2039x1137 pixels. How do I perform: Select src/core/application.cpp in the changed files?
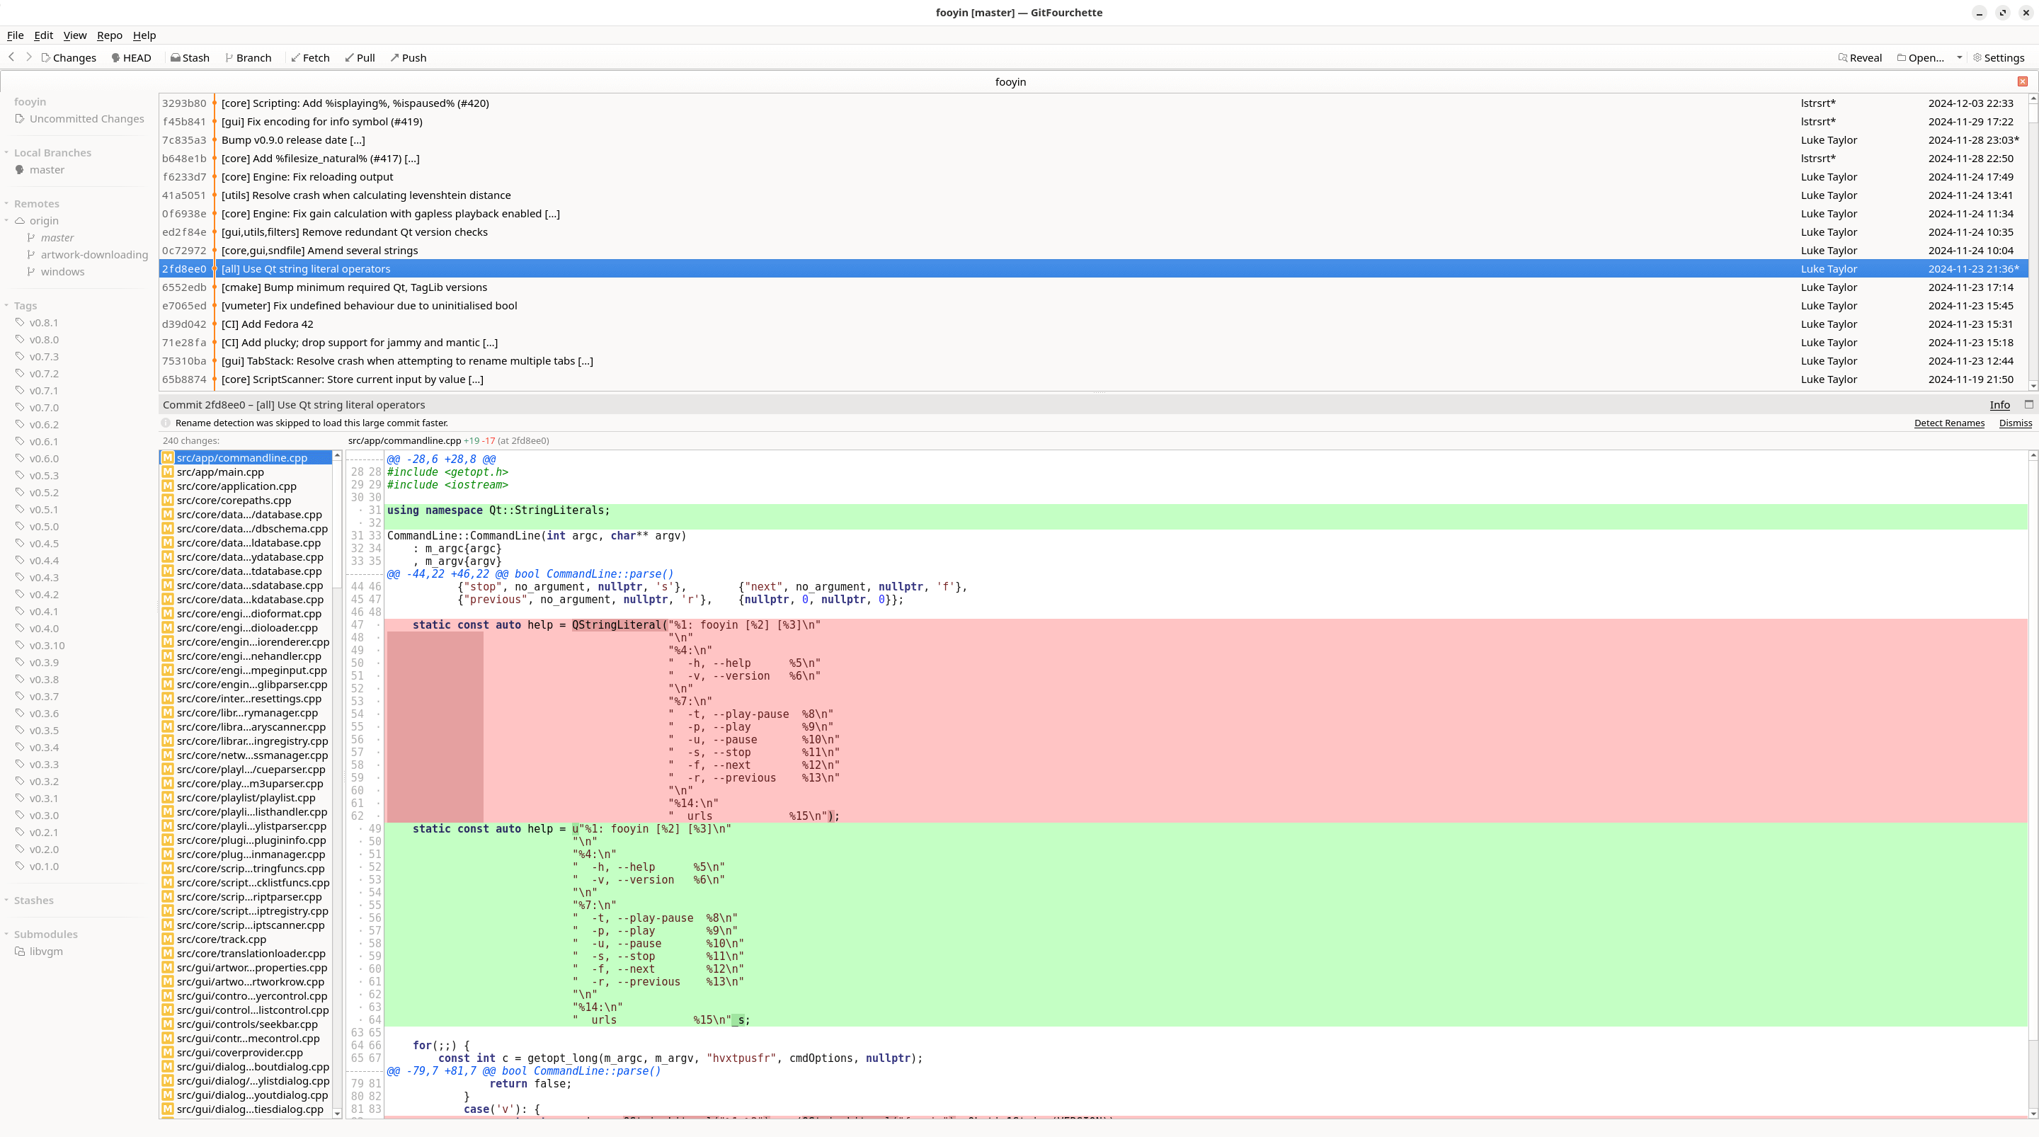[246, 486]
